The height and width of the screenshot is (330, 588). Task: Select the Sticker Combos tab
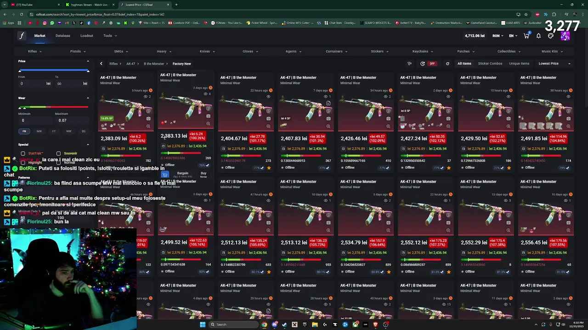pos(490,64)
